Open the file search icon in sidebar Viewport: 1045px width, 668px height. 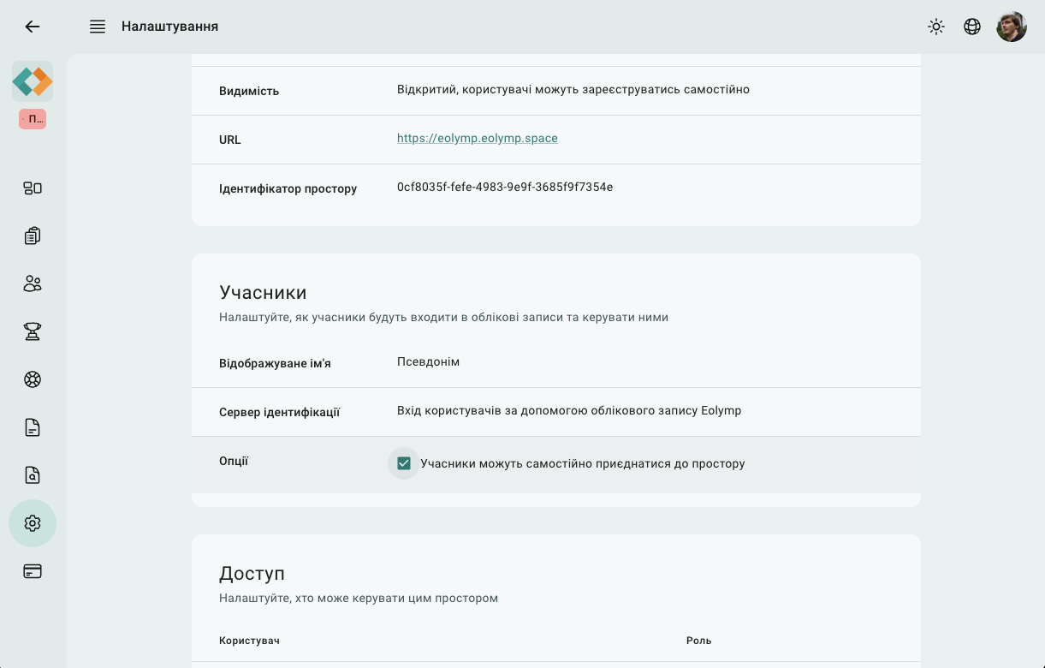click(33, 475)
